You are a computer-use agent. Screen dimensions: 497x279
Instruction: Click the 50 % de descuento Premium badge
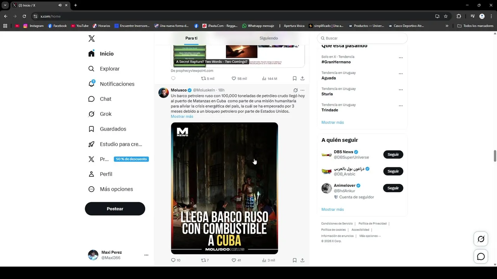[131, 159]
